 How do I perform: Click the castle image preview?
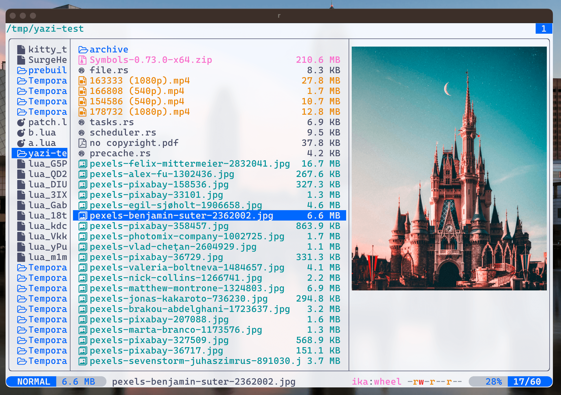[449, 168]
